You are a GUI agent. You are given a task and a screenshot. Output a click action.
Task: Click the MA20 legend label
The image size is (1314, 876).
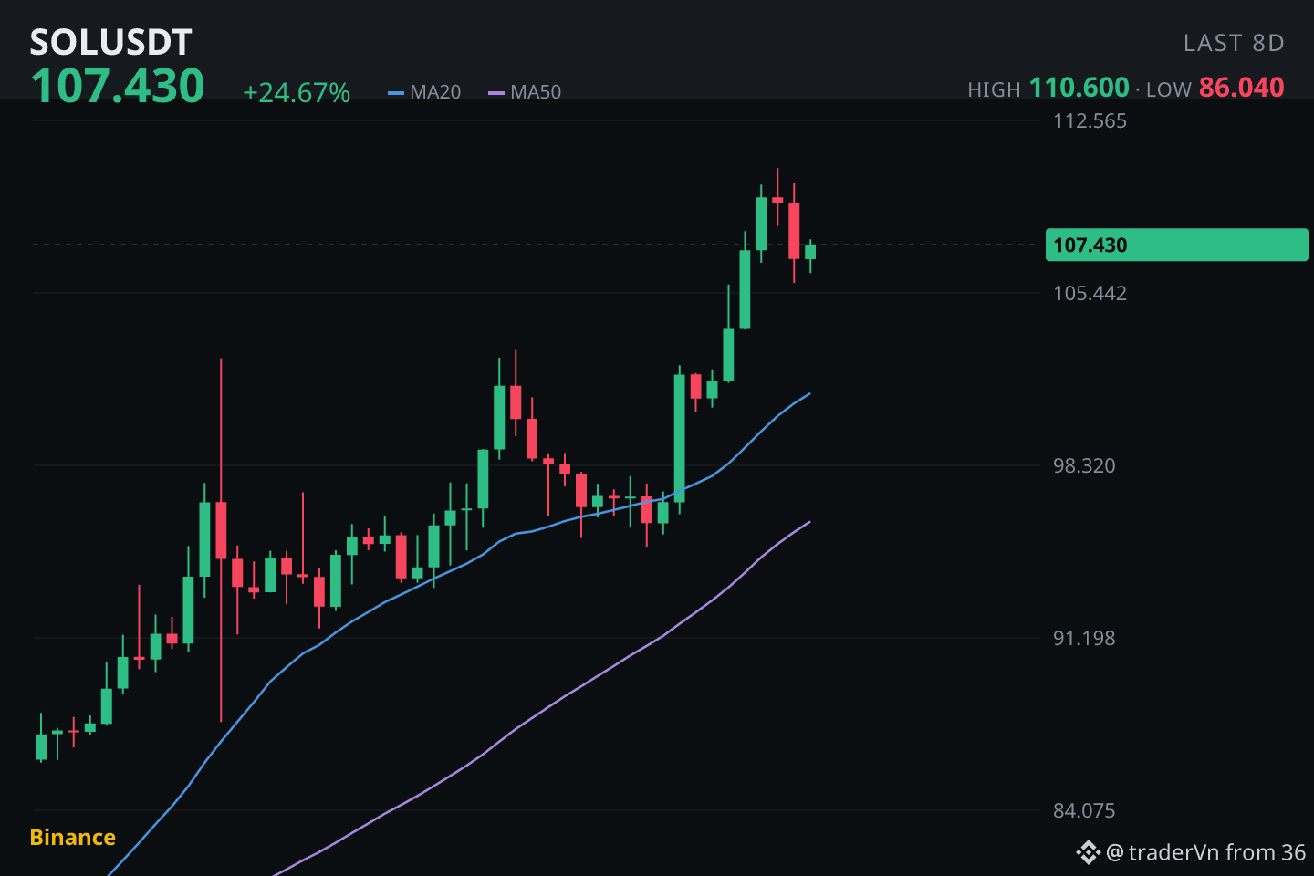[x=435, y=92]
